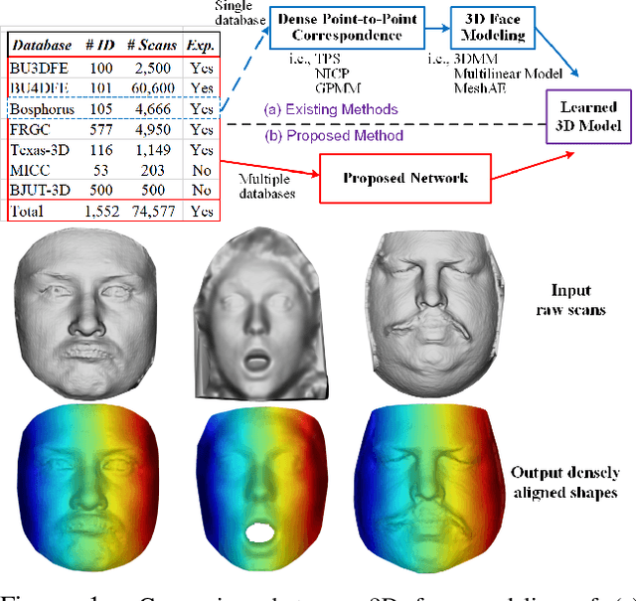Click the gray raw scan with open mouth
This screenshot has width=636, height=601.
point(261,314)
